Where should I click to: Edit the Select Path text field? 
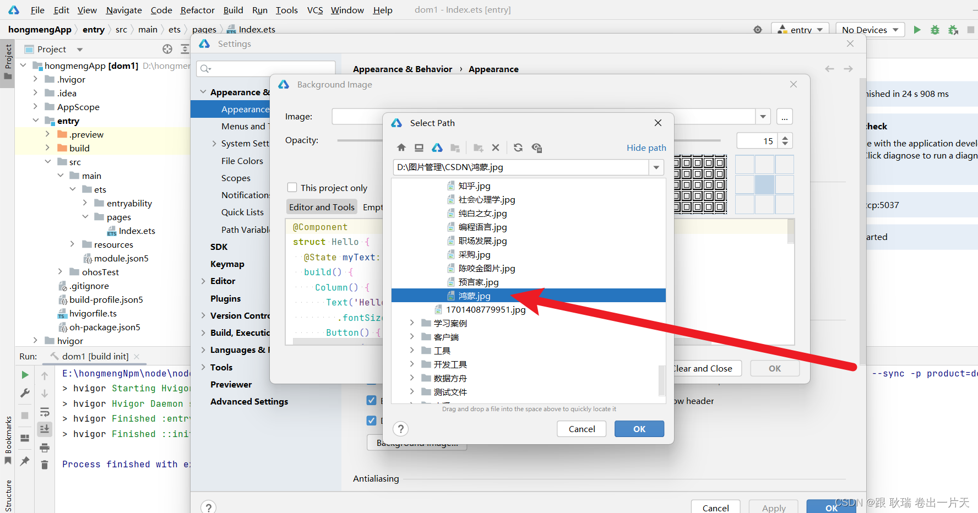pos(521,167)
